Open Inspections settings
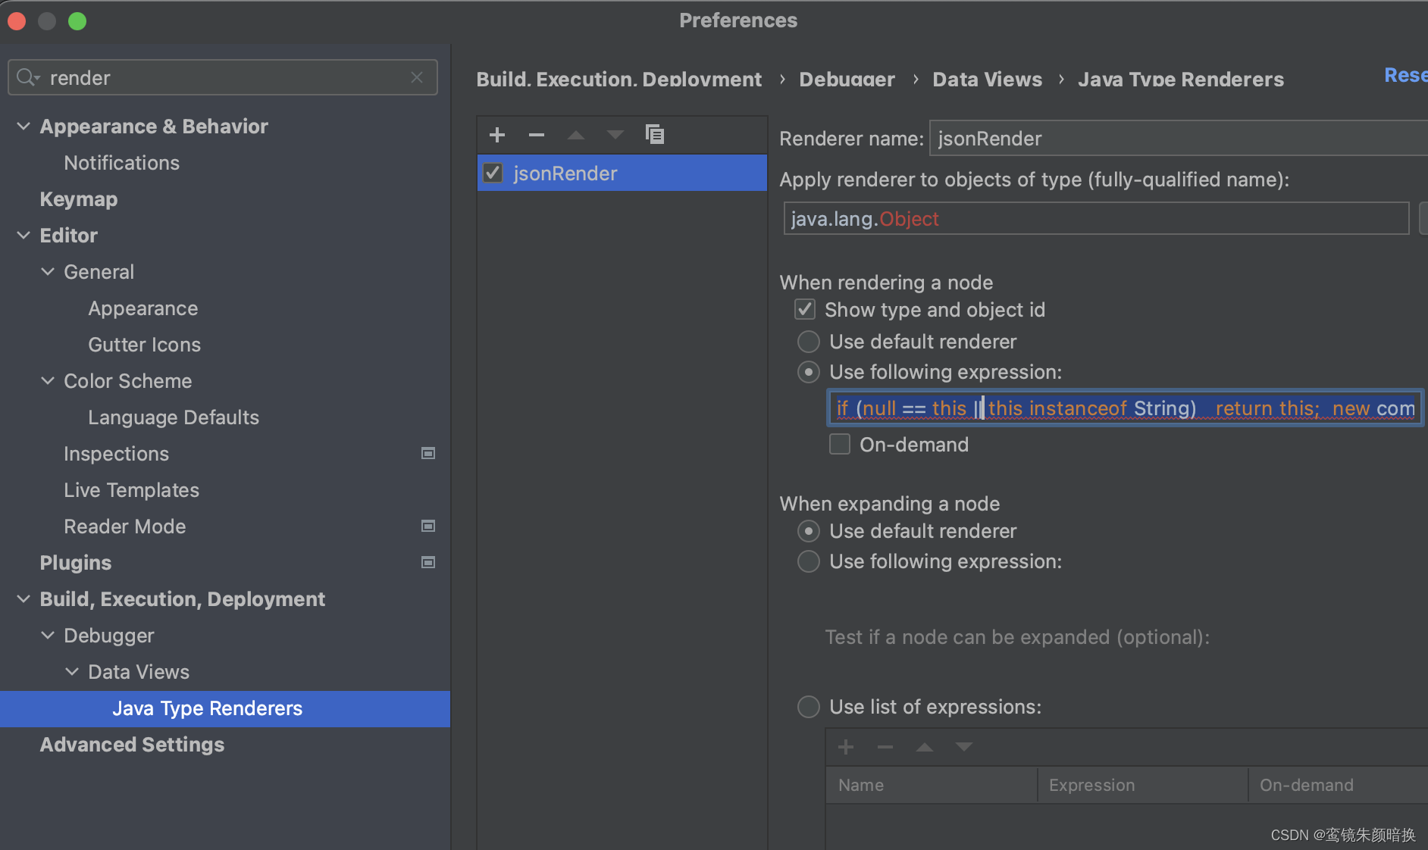Screen dimensions: 1428x850 [116, 454]
